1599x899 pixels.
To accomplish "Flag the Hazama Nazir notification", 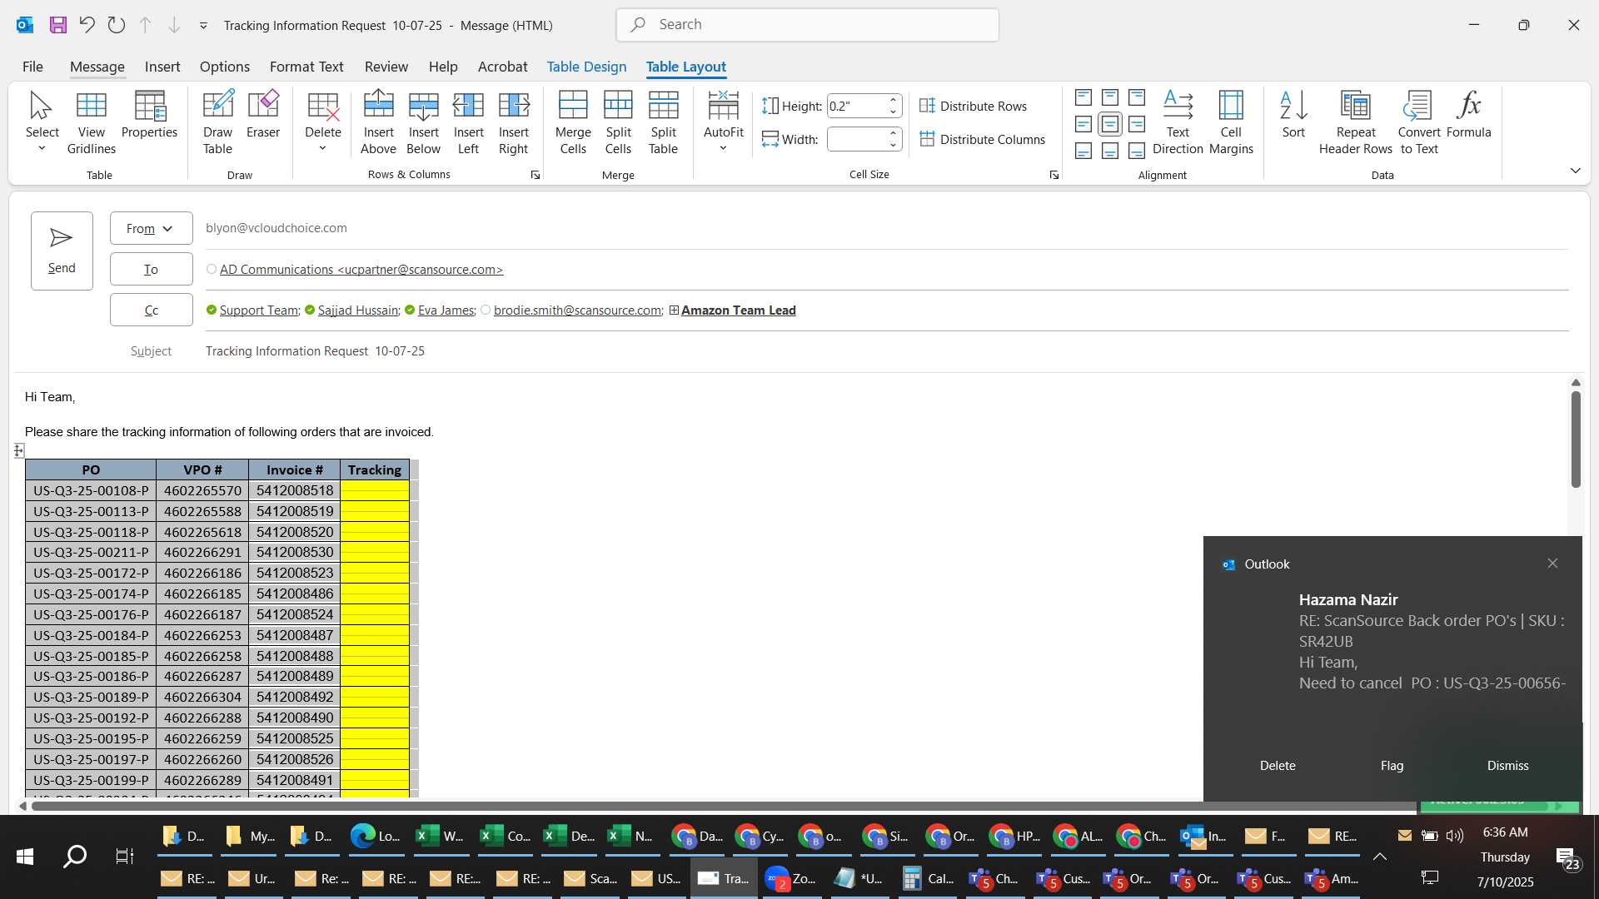I will pyautogui.click(x=1392, y=766).
